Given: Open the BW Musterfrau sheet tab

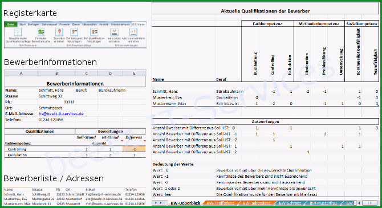Looking at the screenshot, I should coord(323,203).
